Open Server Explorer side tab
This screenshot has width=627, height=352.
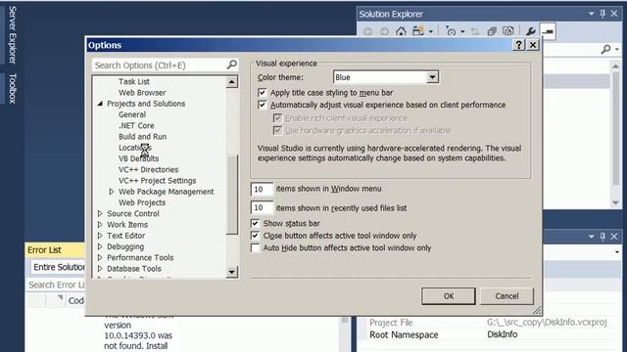click(x=13, y=35)
